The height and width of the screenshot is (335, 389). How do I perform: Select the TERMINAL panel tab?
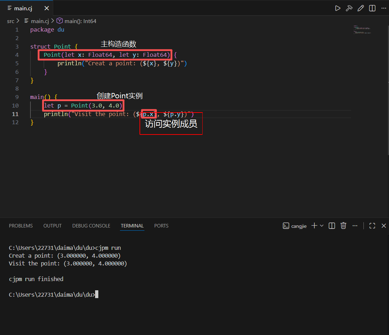(132, 226)
